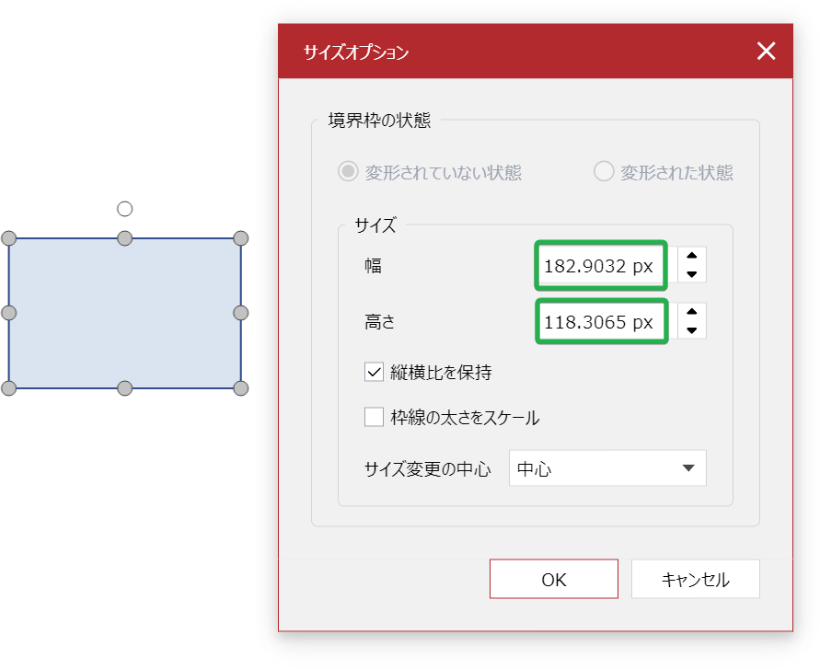
Task: Click the サイズ変更の中心 label
Action: click(427, 469)
